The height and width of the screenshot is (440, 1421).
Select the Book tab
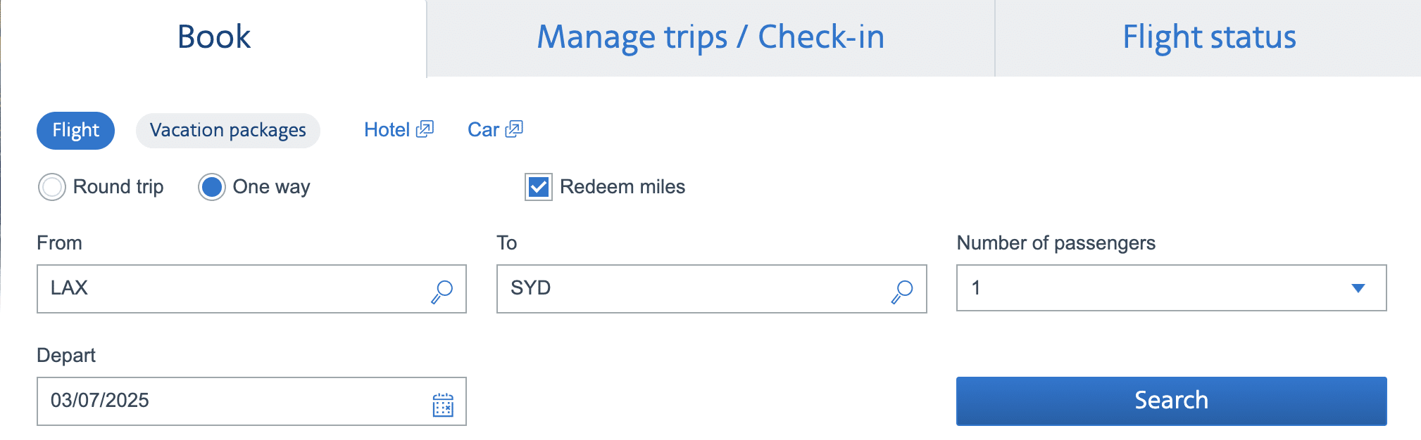point(213,37)
